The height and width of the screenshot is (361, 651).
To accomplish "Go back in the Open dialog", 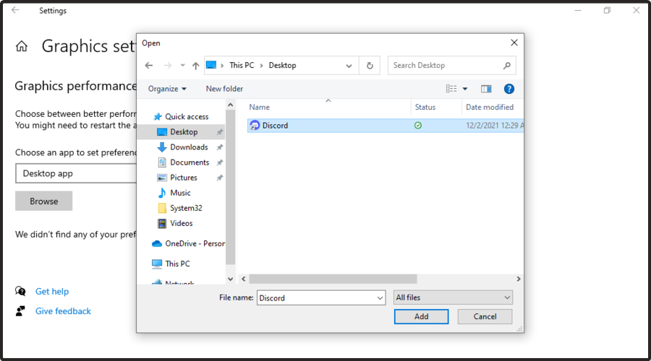I will click(x=148, y=66).
